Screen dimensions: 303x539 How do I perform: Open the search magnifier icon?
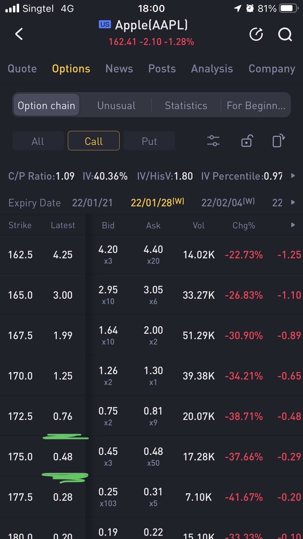pos(285,34)
